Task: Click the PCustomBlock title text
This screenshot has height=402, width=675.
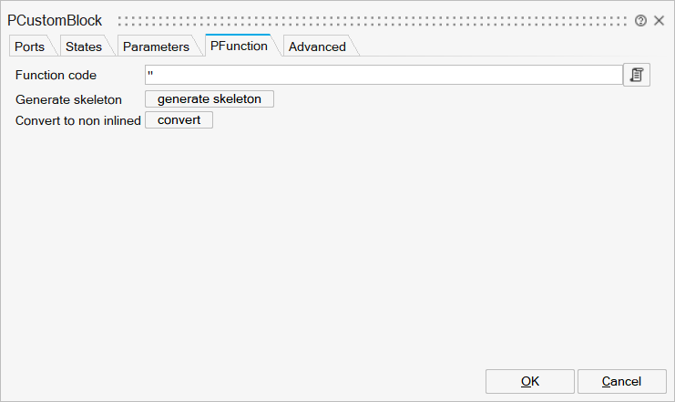Action: click(x=55, y=20)
